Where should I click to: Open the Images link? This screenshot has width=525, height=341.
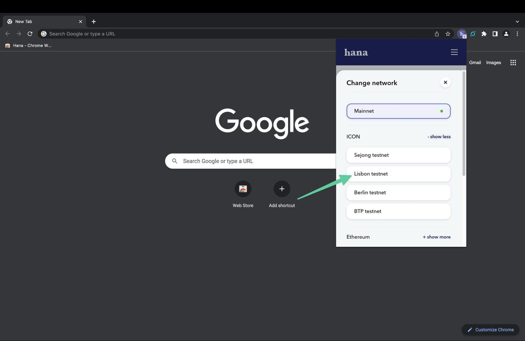(x=493, y=63)
